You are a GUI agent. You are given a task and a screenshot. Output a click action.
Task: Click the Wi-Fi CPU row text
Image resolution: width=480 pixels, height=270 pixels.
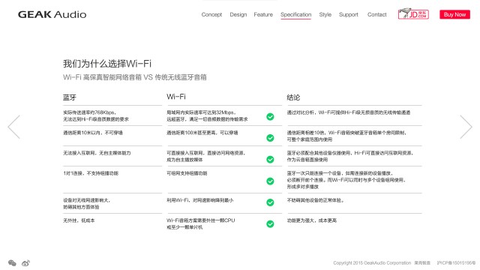(201, 223)
